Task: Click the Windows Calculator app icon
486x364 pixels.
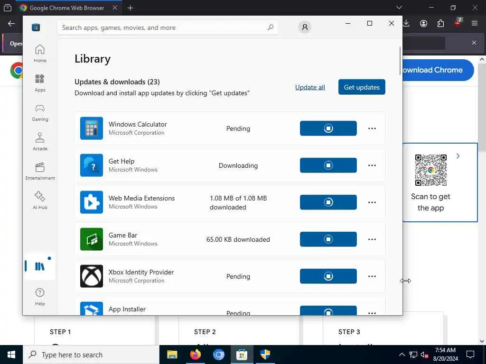Action: tap(92, 128)
